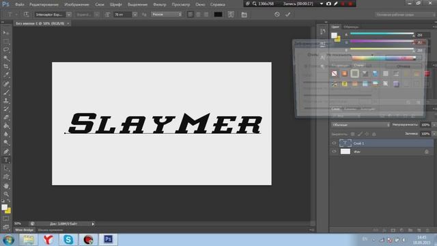Open the Character and Paragraph panel
Image resolution: width=437 pixels, height=246 pixels.
(x=244, y=14)
